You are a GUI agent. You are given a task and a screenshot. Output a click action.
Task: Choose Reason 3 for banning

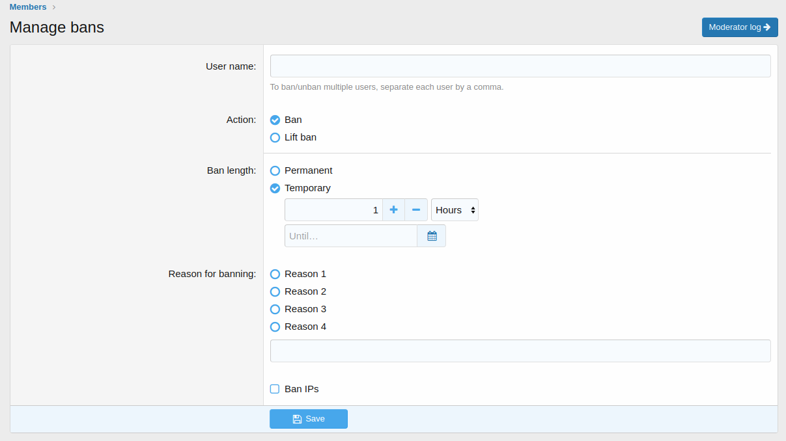click(275, 309)
